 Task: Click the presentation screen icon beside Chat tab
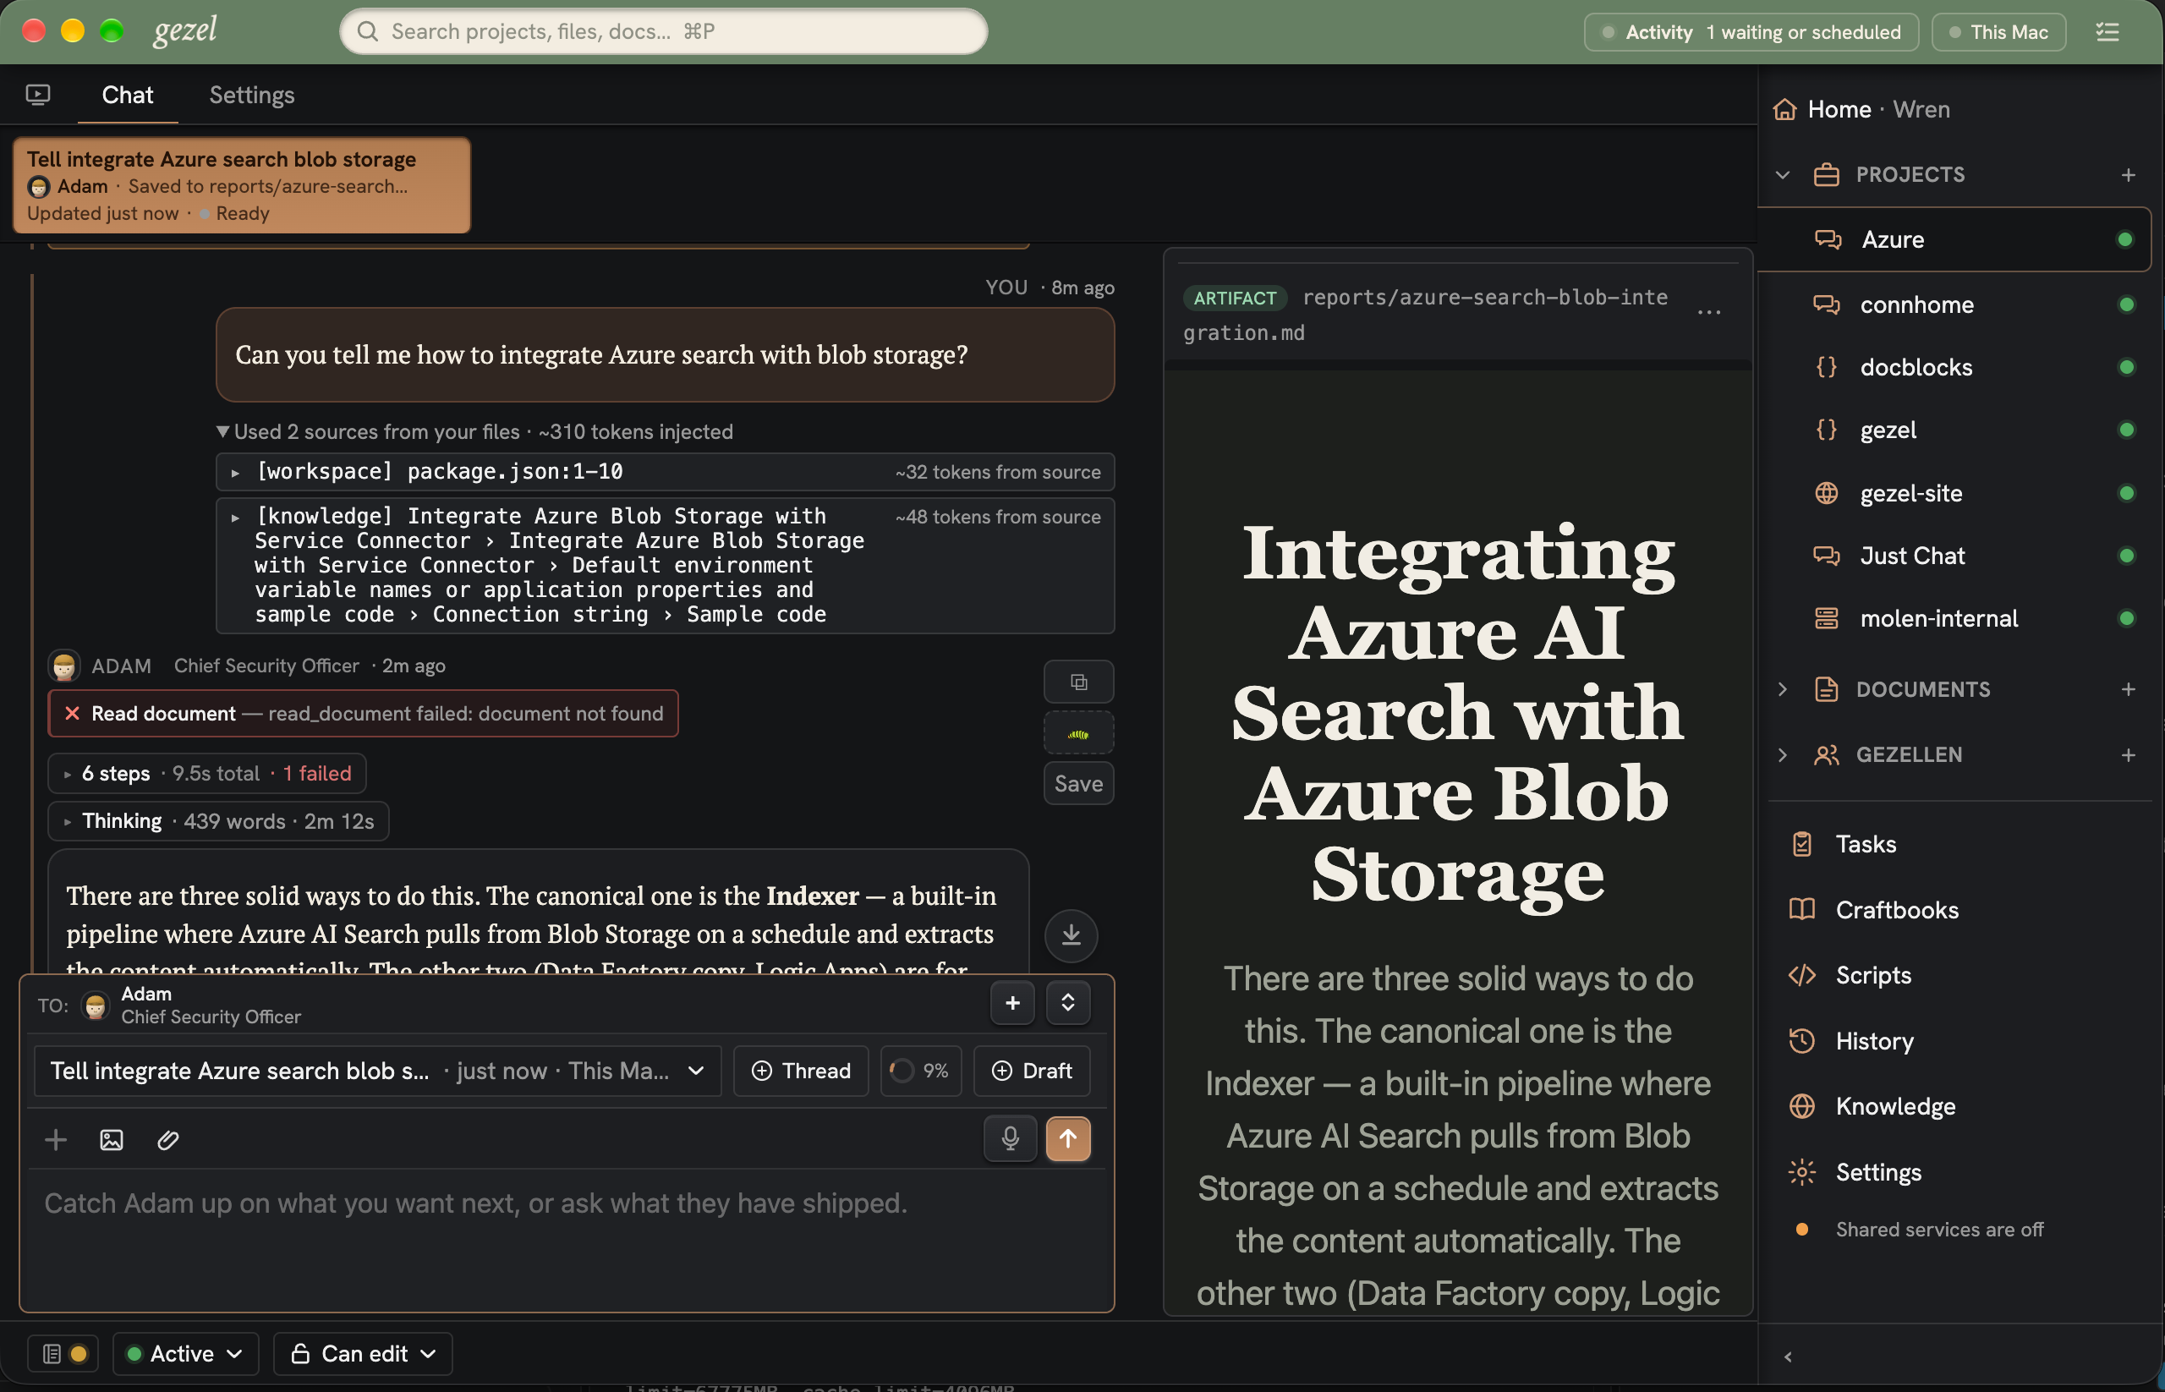38,95
